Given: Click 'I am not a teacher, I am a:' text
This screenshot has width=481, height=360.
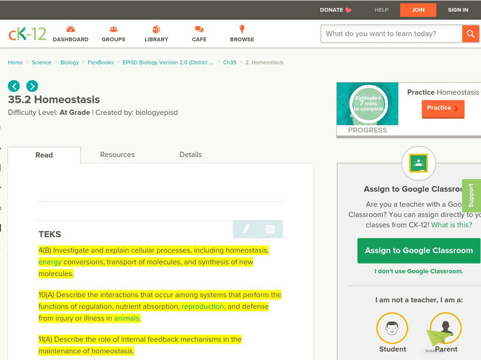Looking at the screenshot, I should (418, 300).
